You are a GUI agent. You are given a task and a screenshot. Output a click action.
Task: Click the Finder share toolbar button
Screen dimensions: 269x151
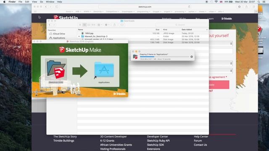click(114, 25)
